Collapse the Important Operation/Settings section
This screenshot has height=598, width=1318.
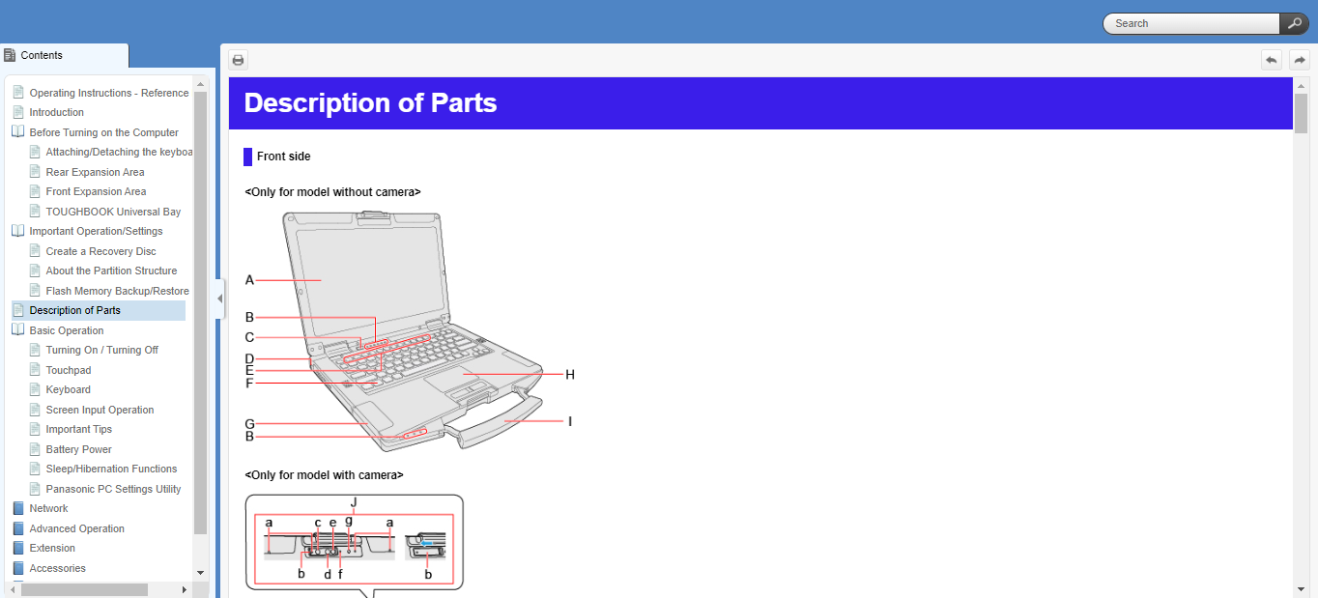click(x=17, y=231)
